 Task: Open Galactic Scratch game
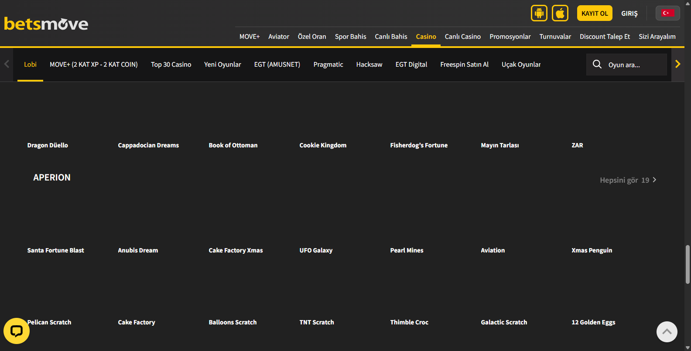click(504, 322)
